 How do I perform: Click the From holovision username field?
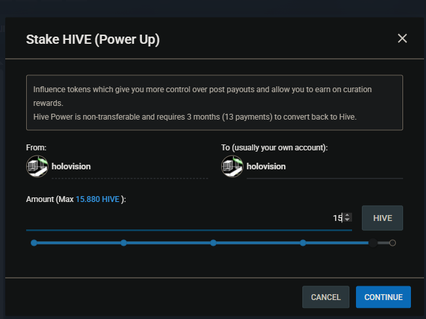[x=128, y=167]
